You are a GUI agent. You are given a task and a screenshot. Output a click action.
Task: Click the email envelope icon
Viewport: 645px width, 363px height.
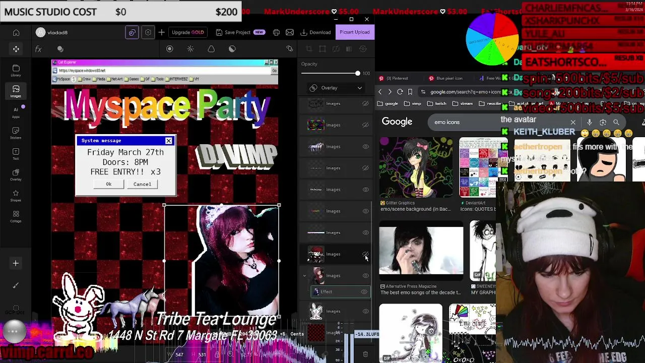coord(290,32)
